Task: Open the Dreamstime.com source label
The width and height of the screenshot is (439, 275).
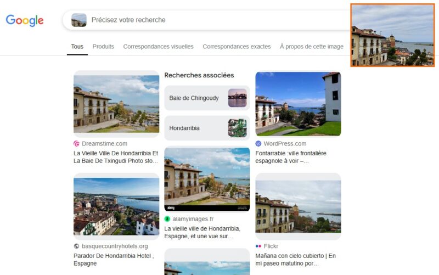Action: [104, 144]
